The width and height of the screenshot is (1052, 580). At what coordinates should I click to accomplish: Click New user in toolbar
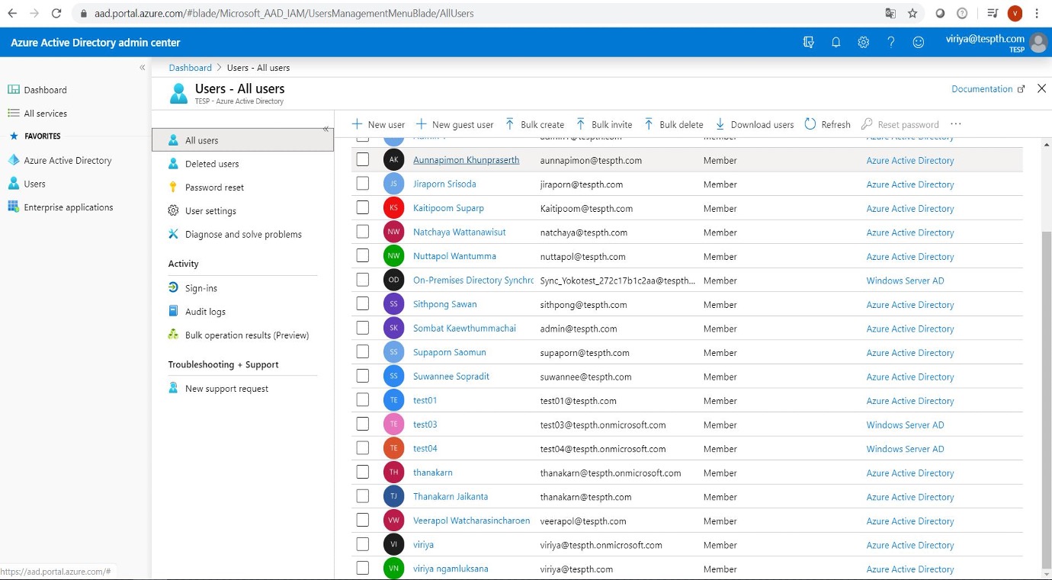tap(378, 124)
